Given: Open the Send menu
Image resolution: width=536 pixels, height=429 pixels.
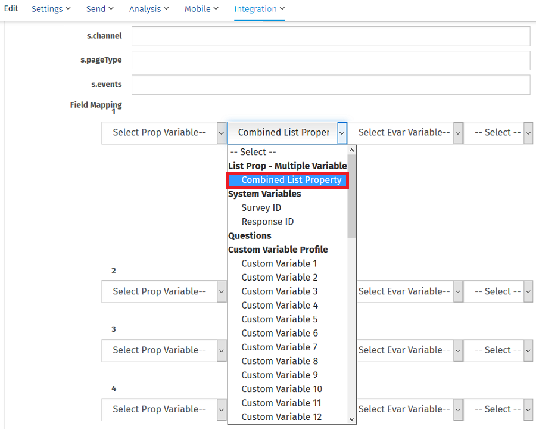Looking at the screenshot, I should tap(99, 9).
